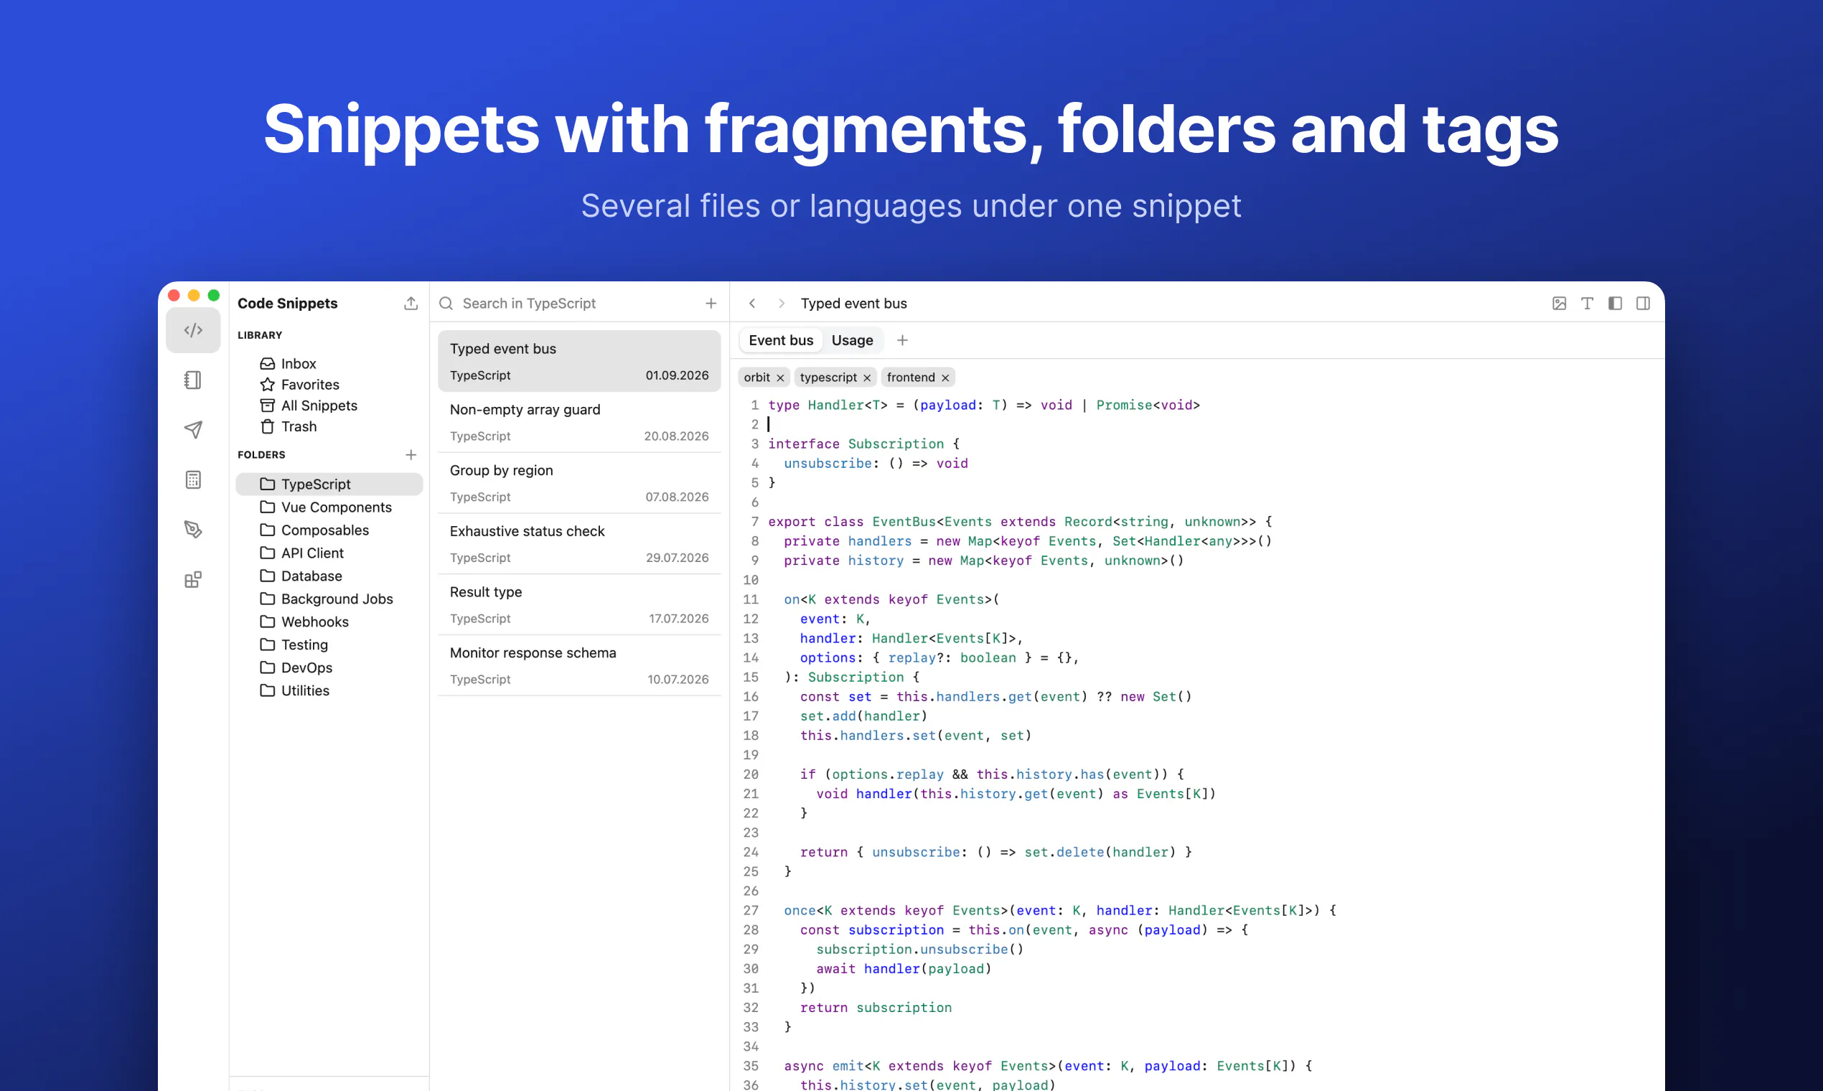Add a new fragment tab with plus

click(x=903, y=340)
